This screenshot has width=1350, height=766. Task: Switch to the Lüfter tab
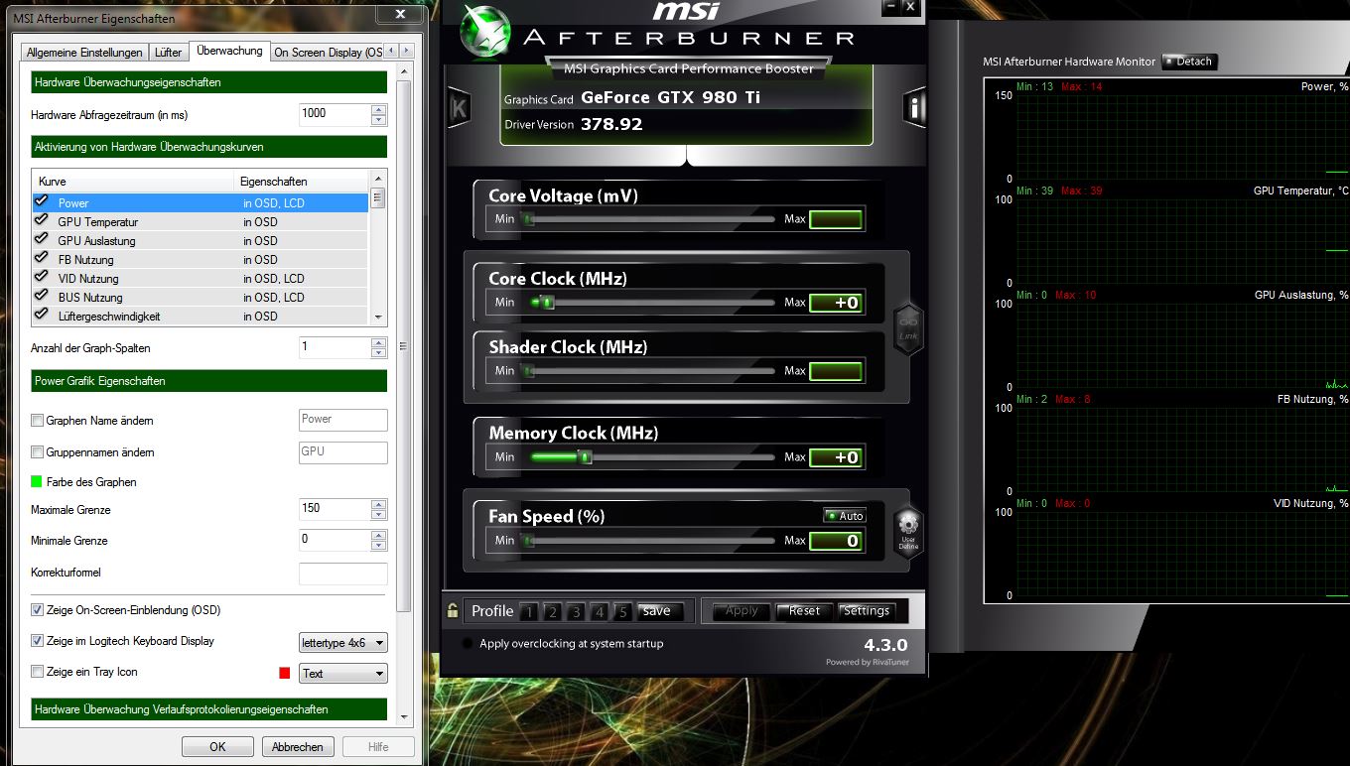tap(169, 53)
